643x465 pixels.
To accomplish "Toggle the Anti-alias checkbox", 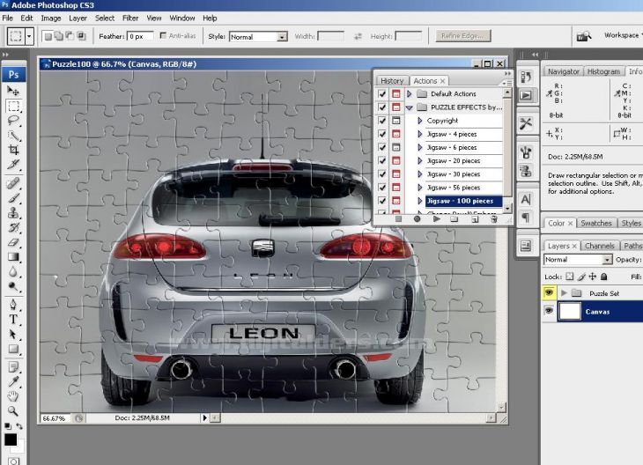I will [163, 36].
